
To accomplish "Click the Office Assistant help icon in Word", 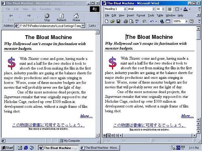I will (192, 21).
